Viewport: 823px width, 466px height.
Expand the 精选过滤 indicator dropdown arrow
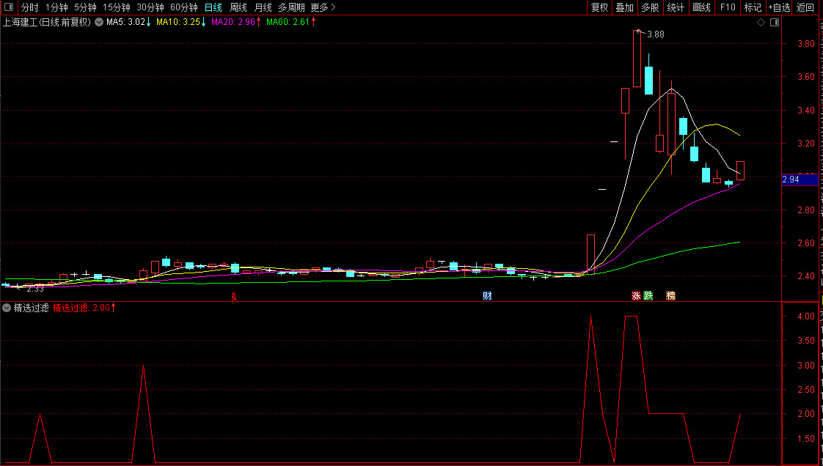(x=7, y=308)
